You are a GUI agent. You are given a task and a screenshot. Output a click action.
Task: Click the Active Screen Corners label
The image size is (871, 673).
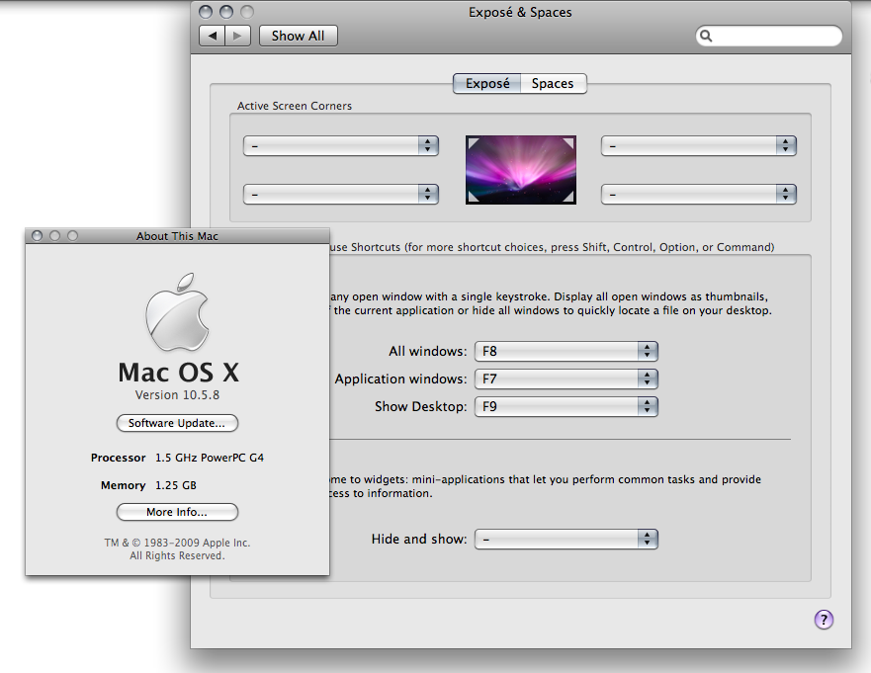point(295,106)
